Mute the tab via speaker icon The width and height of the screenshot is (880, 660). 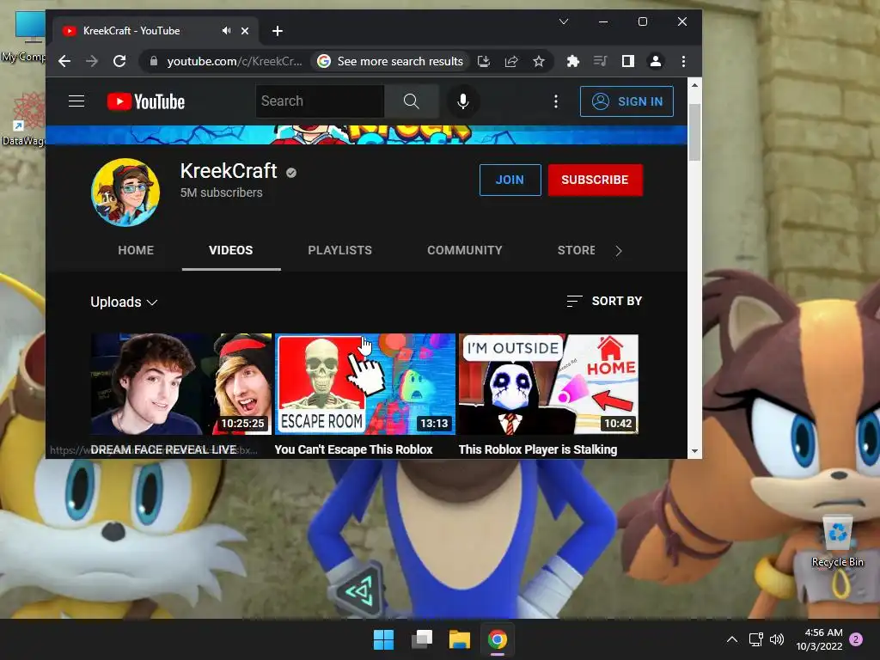[226, 30]
